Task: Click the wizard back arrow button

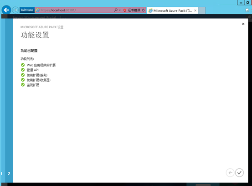Action: 230,173
